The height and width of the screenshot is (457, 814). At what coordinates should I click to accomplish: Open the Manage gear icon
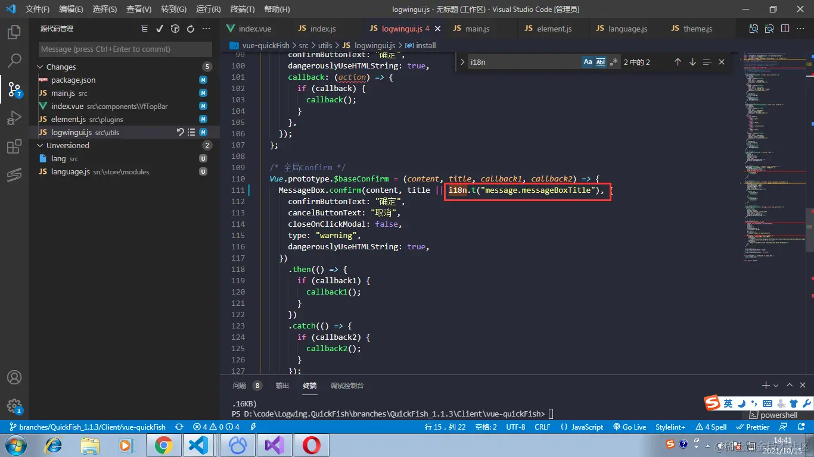14,406
